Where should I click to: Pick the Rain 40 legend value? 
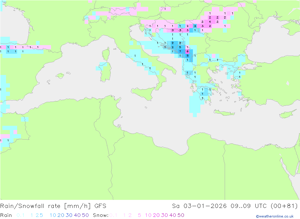point(77,215)
